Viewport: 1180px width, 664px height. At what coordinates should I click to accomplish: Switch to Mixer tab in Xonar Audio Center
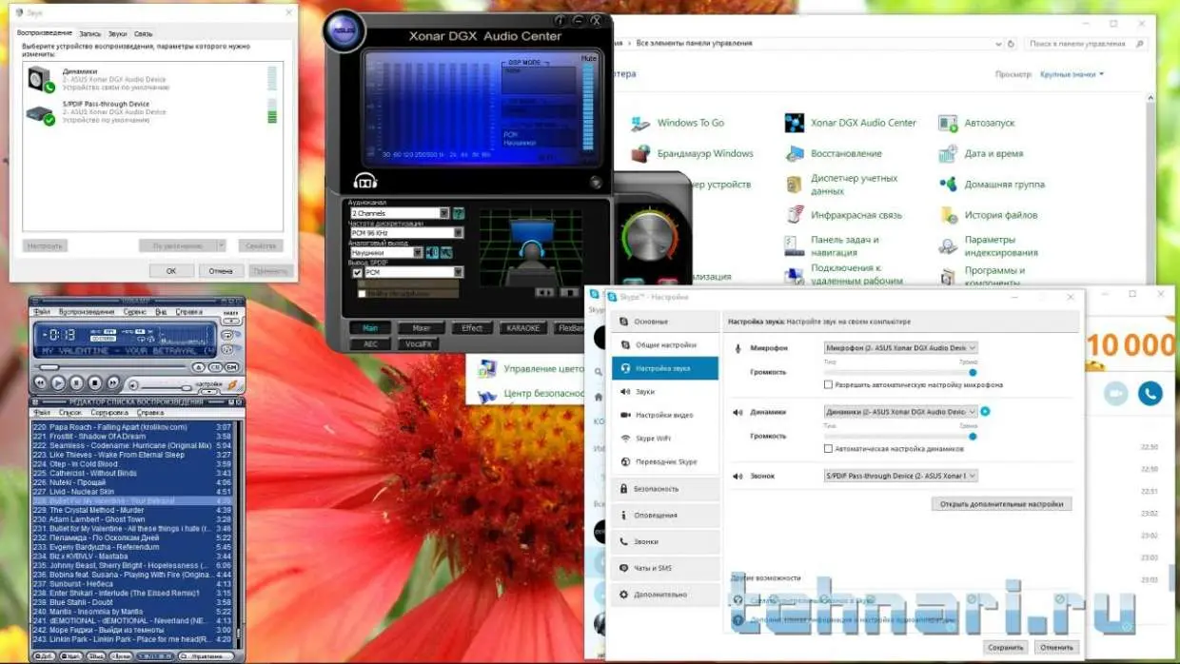(421, 328)
